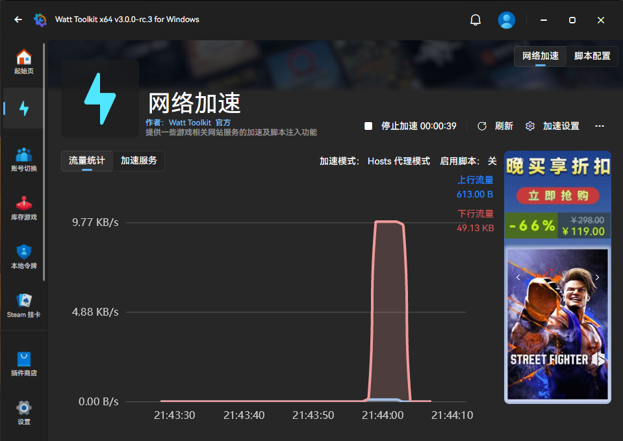The image size is (623, 441).
Task: Click the large 网络加速 lightning logo
Action: [x=100, y=99]
